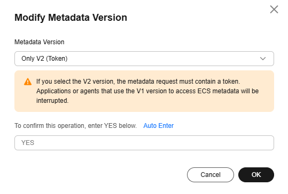Click the 'If you select the V2 version' sentence

pyautogui.click(x=138, y=82)
